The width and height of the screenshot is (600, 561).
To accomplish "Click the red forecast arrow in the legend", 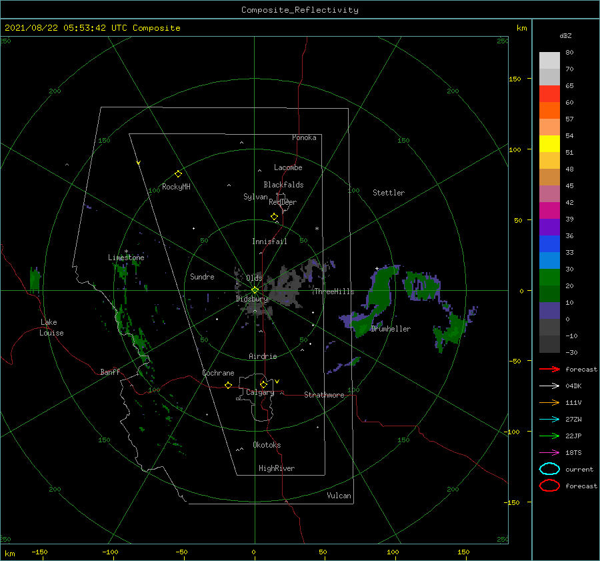I will pyautogui.click(x=549, y=369).
